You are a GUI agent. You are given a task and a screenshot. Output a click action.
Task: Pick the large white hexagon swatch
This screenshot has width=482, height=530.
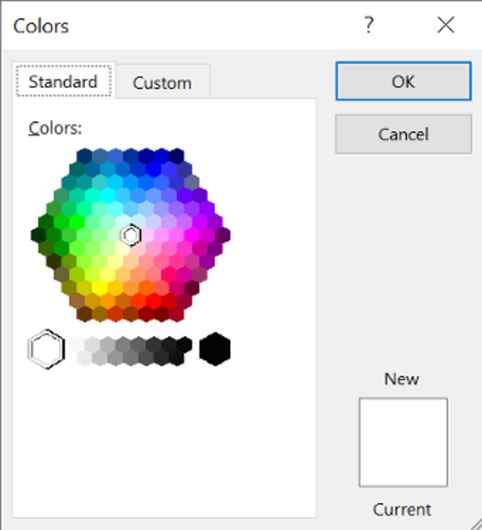[46, 350]
